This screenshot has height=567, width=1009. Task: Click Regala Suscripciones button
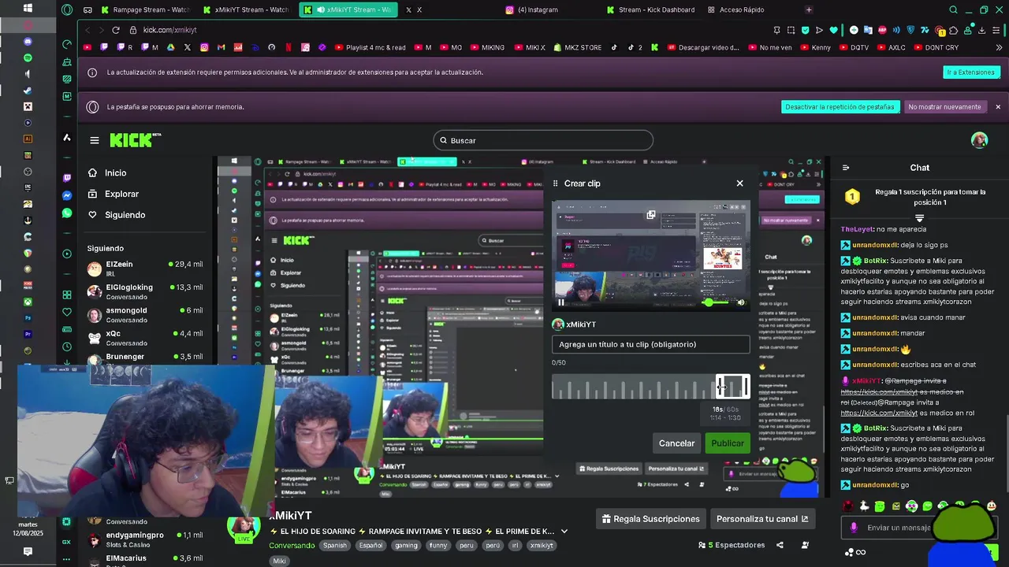(650, 519)
